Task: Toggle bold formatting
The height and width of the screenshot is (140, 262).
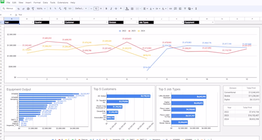Action: [x=106, y=9]
